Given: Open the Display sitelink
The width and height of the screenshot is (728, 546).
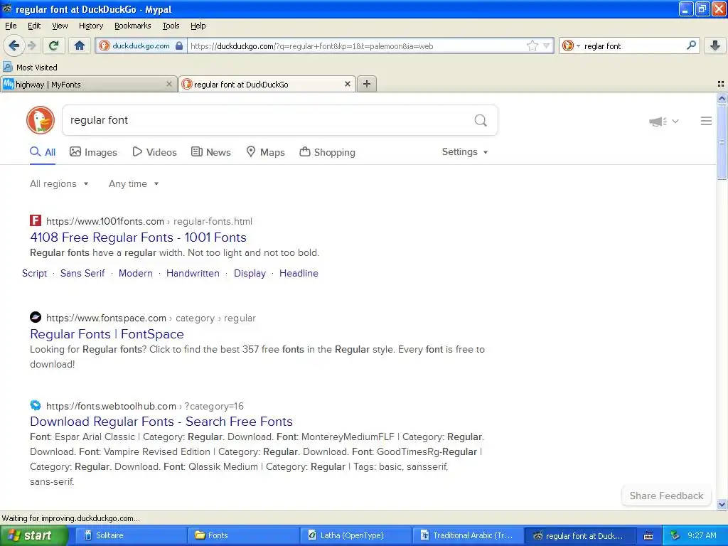Looking at the screenshot, I should [x=250, y=274].
